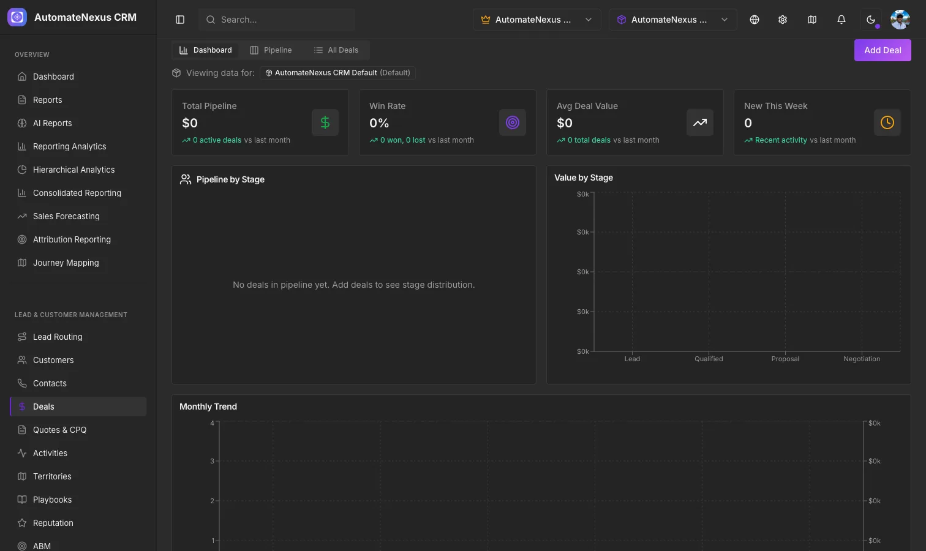Open settings gear icon in header

coord(783,20)
